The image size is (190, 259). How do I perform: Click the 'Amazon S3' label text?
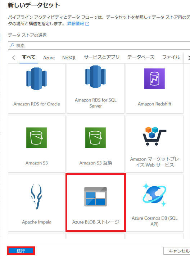click(x=37, y=163)
